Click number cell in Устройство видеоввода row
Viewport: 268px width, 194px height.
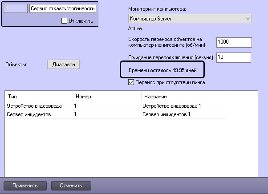click(106, 106)
